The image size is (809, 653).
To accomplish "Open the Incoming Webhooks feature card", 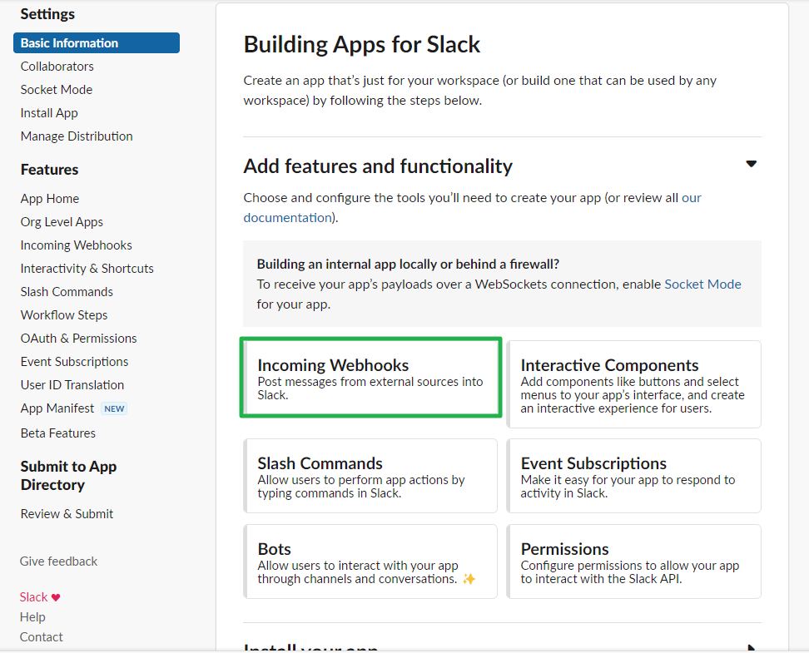I will pos(370,378).
